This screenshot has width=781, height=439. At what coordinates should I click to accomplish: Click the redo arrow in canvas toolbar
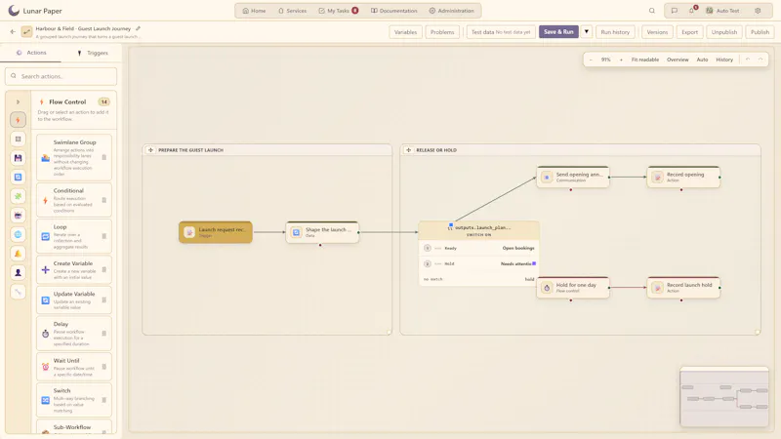760,60
